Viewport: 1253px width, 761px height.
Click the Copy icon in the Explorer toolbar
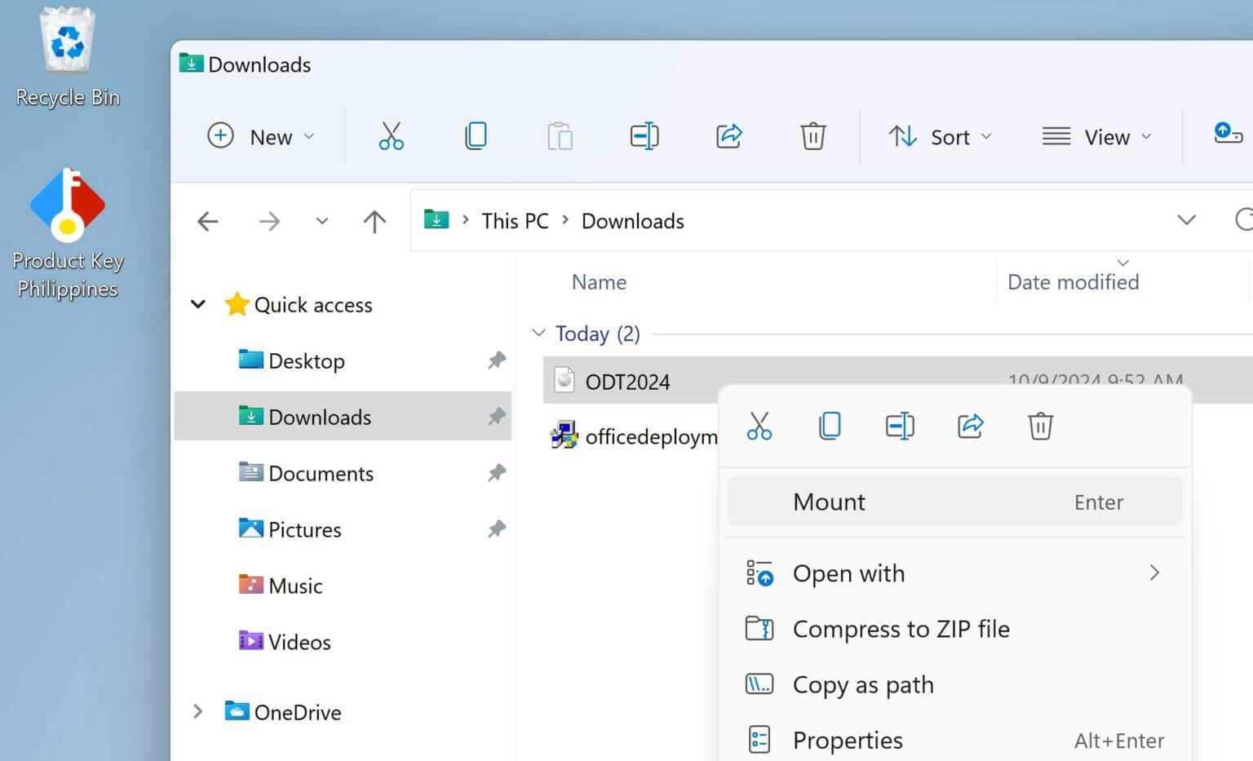pyautogui.click(x=476, y=136)
